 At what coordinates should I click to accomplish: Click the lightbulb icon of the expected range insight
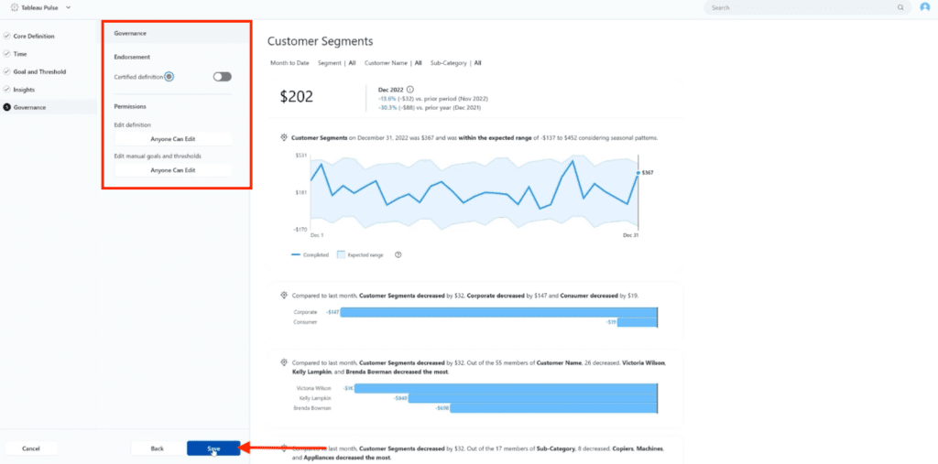click(285, 137)
